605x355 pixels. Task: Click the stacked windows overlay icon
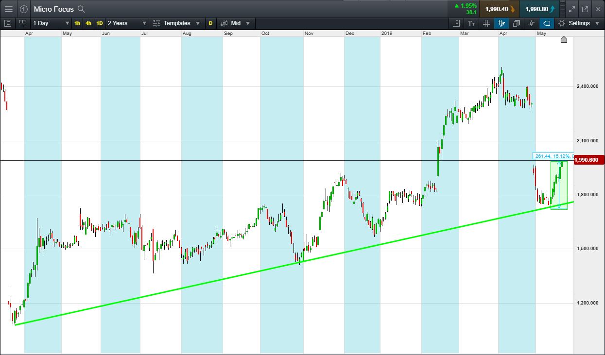pos(517,23)
